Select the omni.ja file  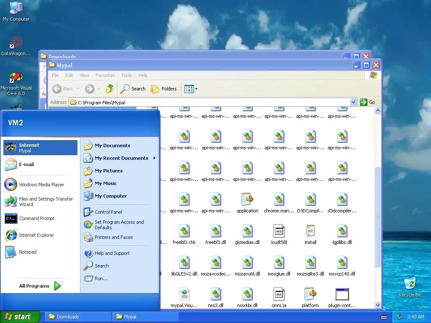point(279,297)
